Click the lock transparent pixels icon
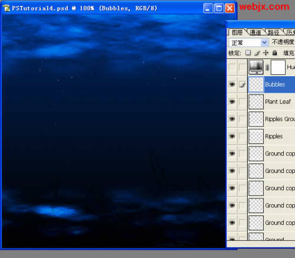 tap(248, 53)
